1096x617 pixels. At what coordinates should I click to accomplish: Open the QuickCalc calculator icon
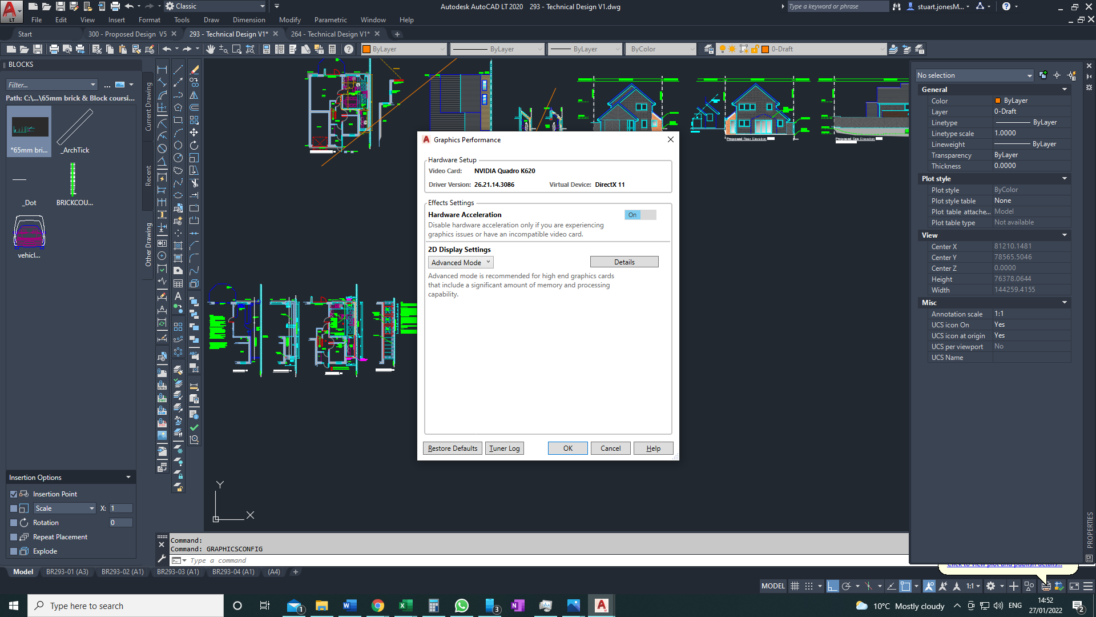tap(332, 49)
